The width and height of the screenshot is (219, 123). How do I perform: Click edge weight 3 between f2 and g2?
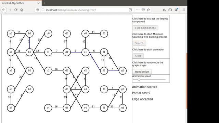coord(113,69)
